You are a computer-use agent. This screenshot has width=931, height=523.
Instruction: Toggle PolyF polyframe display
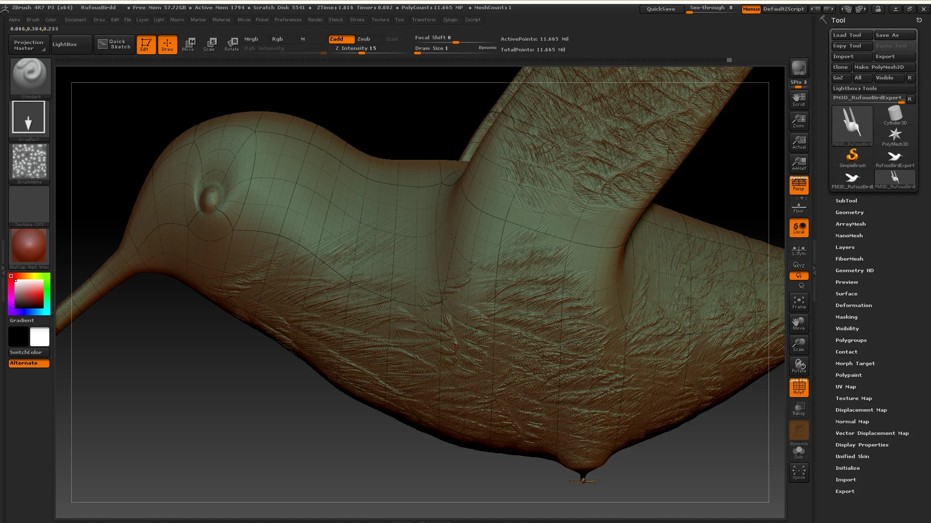pyautogui.click(x=799, y=387)
